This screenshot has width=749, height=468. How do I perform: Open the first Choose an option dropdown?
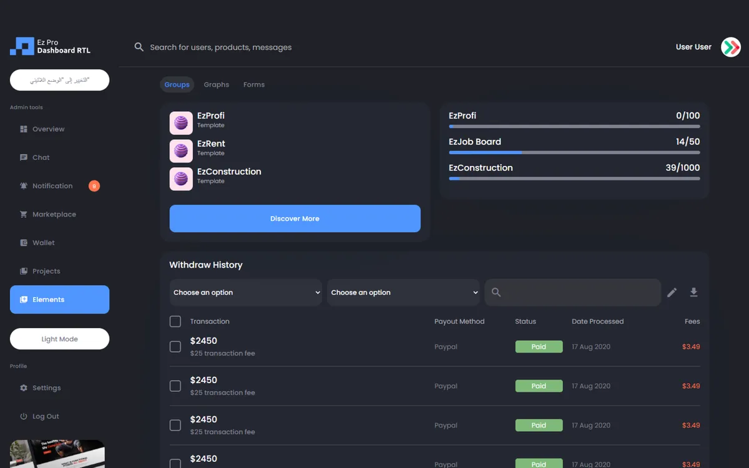coord(246,293)
